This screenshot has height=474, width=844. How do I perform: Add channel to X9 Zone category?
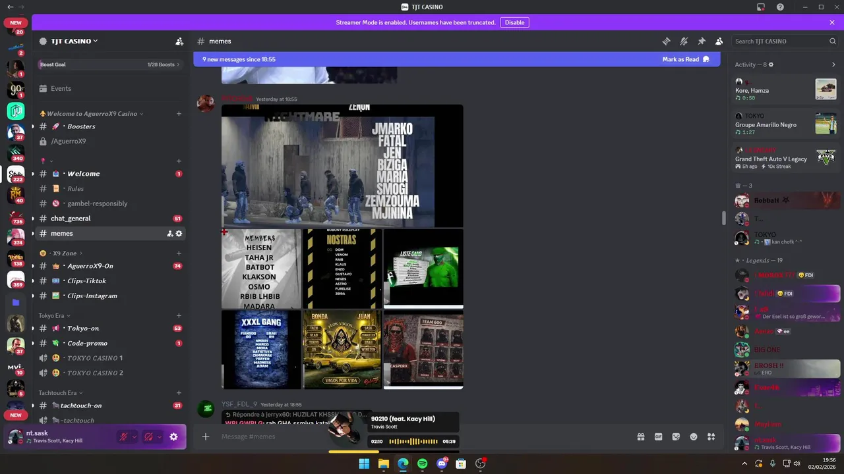pyautogui.click(x=179, y=253)
